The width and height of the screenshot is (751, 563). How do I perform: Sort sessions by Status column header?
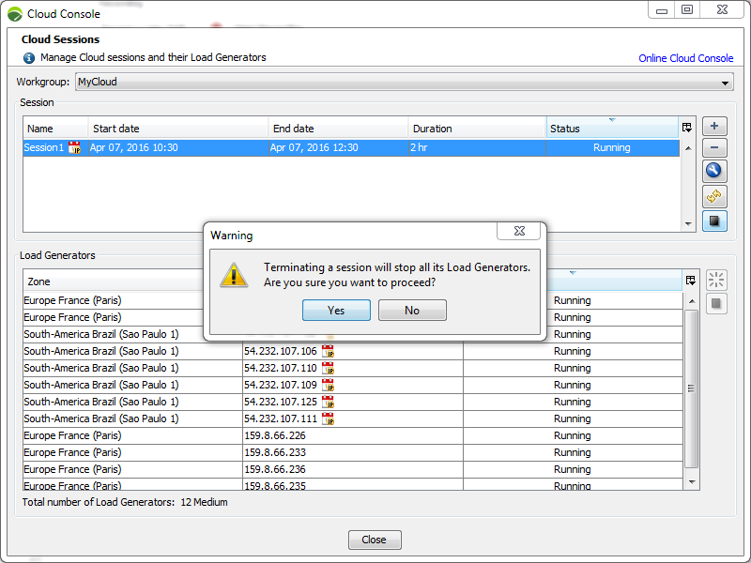(612, 129)
